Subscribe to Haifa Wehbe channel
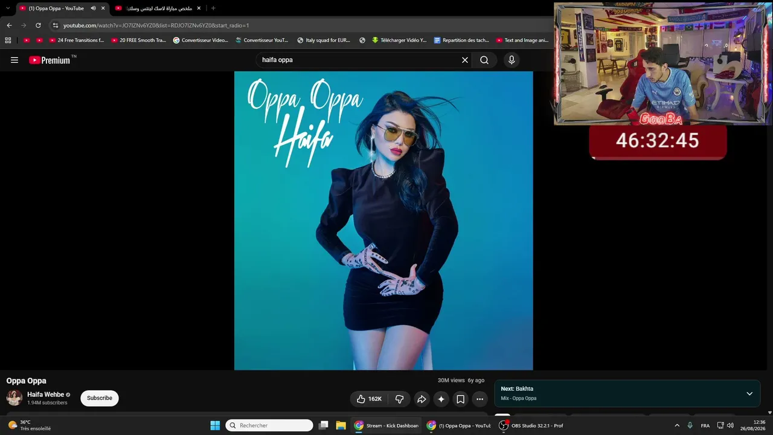The image size is (773, 435). pos(100,398)
